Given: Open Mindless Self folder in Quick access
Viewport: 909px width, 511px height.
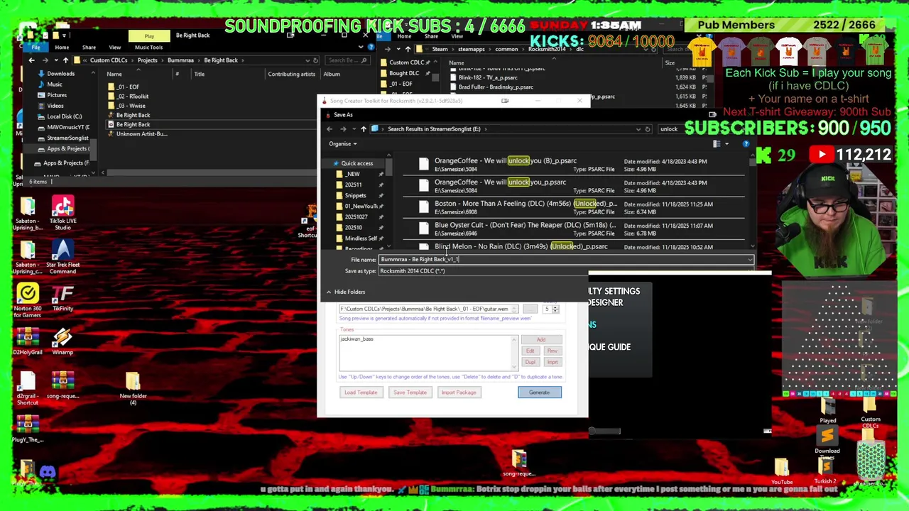Looking at the screenshot, I should 360,238.
